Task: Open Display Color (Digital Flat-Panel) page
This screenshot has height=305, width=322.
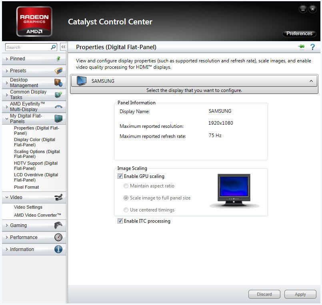Action: [x=34, y=142]
